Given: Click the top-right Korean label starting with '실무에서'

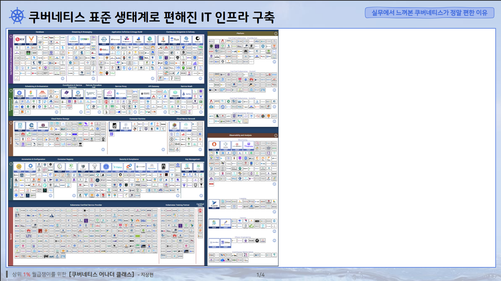Looking at the screenshot, I should tap(430, 13).
